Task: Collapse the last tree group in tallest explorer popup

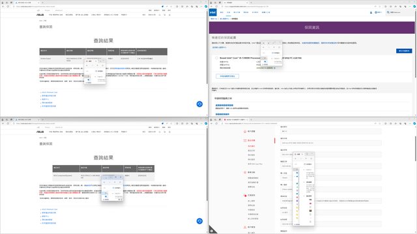Action: coord(304,196)
